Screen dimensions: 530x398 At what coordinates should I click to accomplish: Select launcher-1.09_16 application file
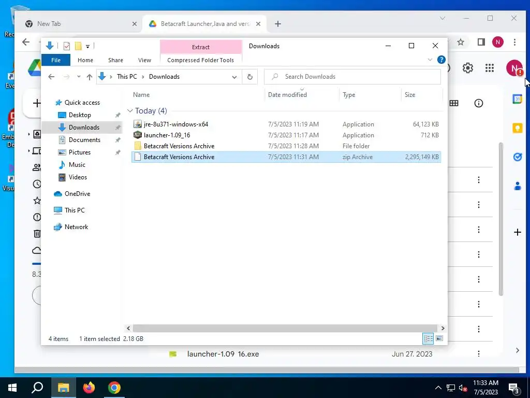coord(286,135)
